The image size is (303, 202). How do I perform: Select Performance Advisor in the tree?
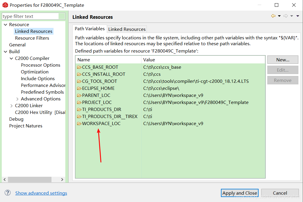[x=43, y=85]
